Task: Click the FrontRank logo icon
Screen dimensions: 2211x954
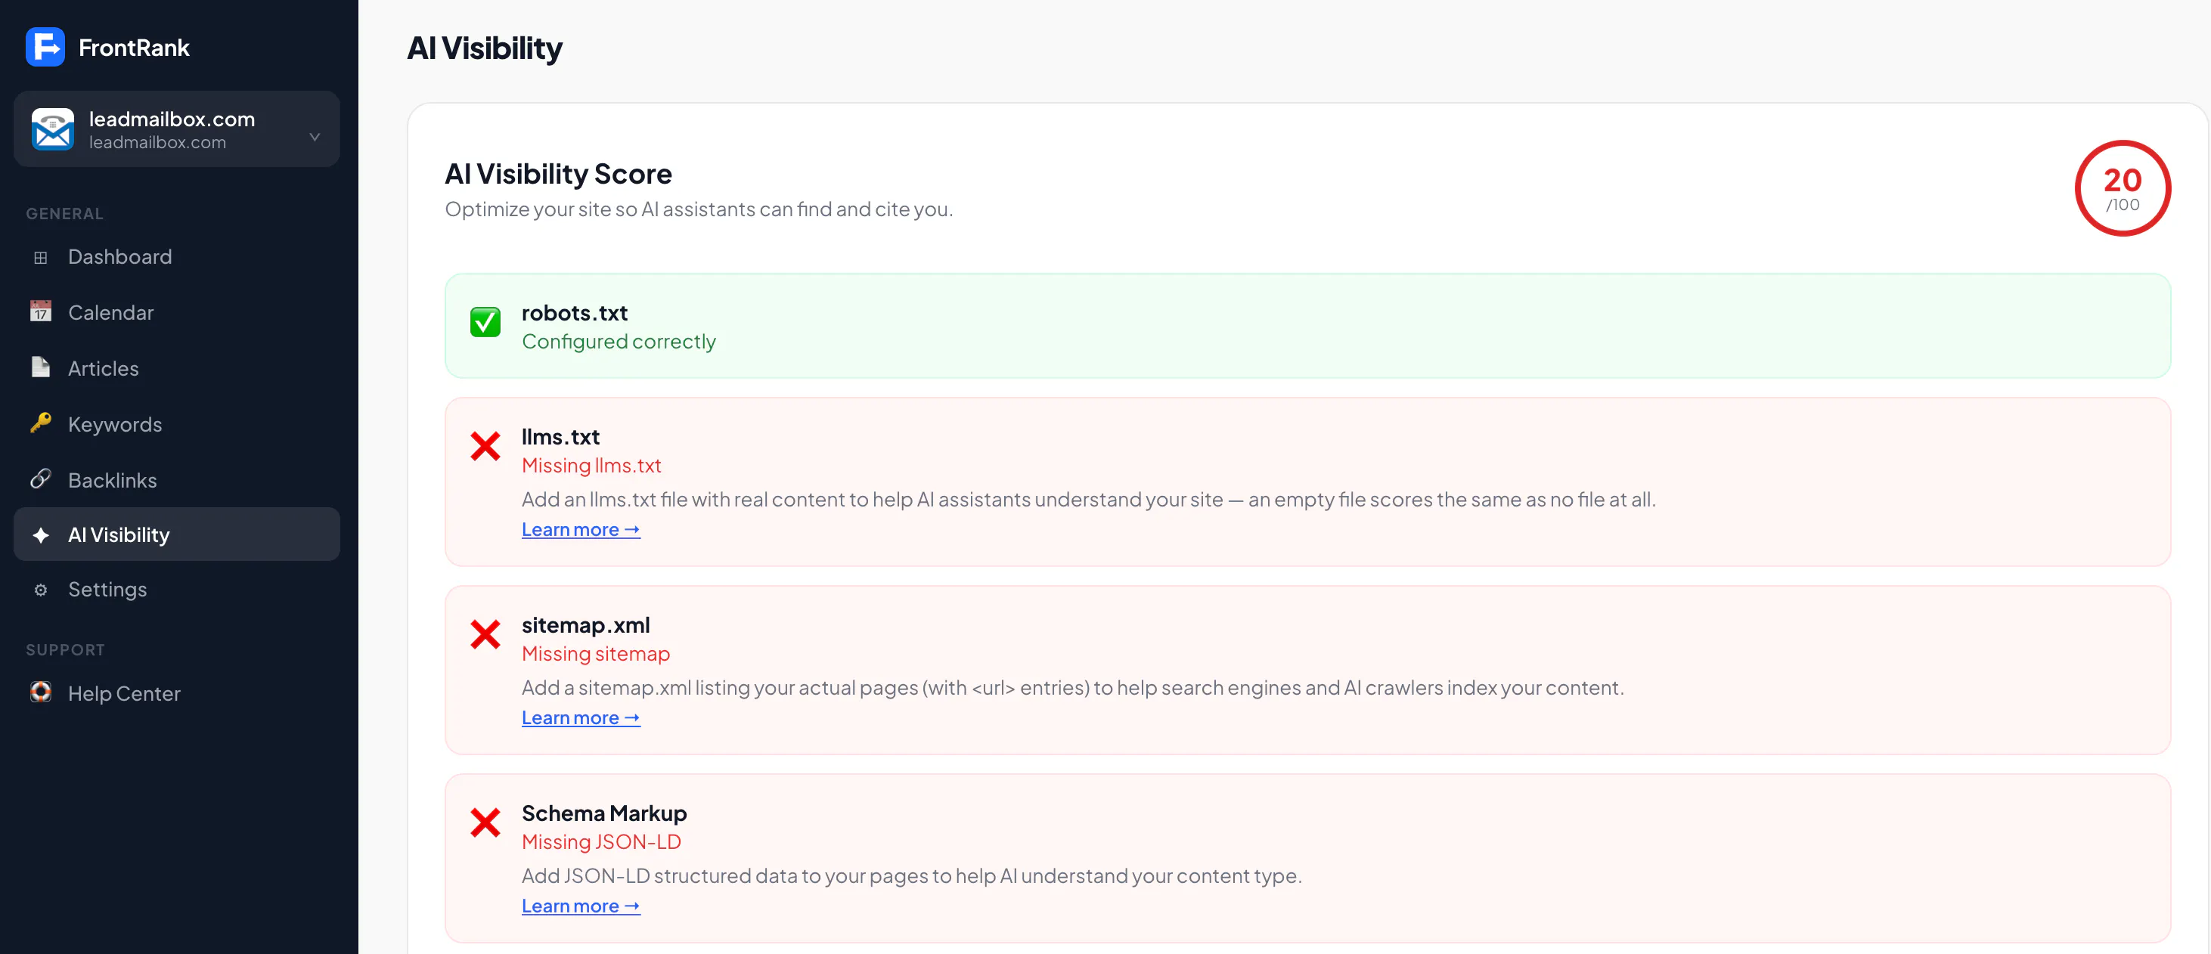Action: pos(45,47)
